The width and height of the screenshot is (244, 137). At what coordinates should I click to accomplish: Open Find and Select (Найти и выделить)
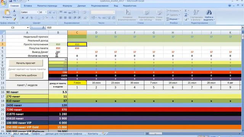209,15
